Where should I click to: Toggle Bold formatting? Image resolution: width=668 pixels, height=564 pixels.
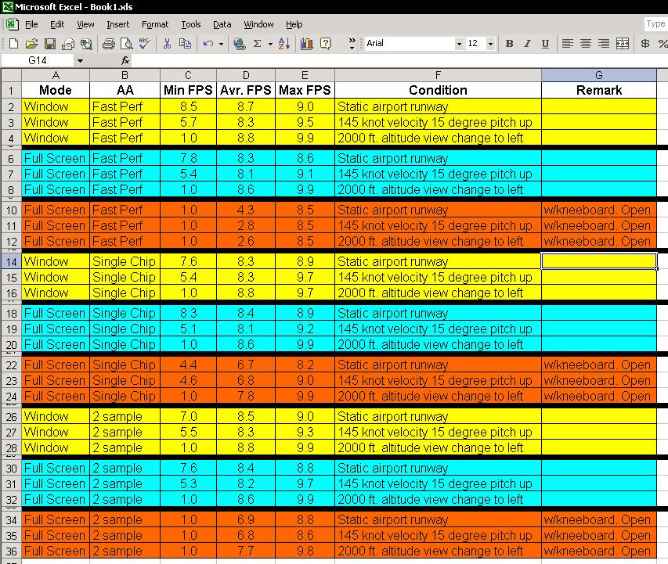coord(509,44)
